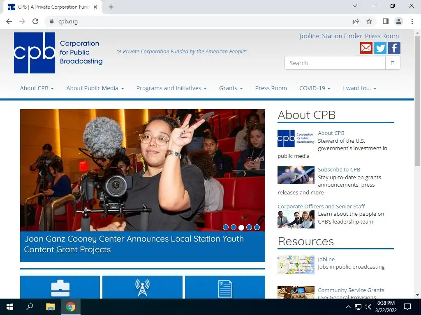This screenshot has height=315, width=421.
Task: Click leadership team thumbnail image
Action: (296, 219)
